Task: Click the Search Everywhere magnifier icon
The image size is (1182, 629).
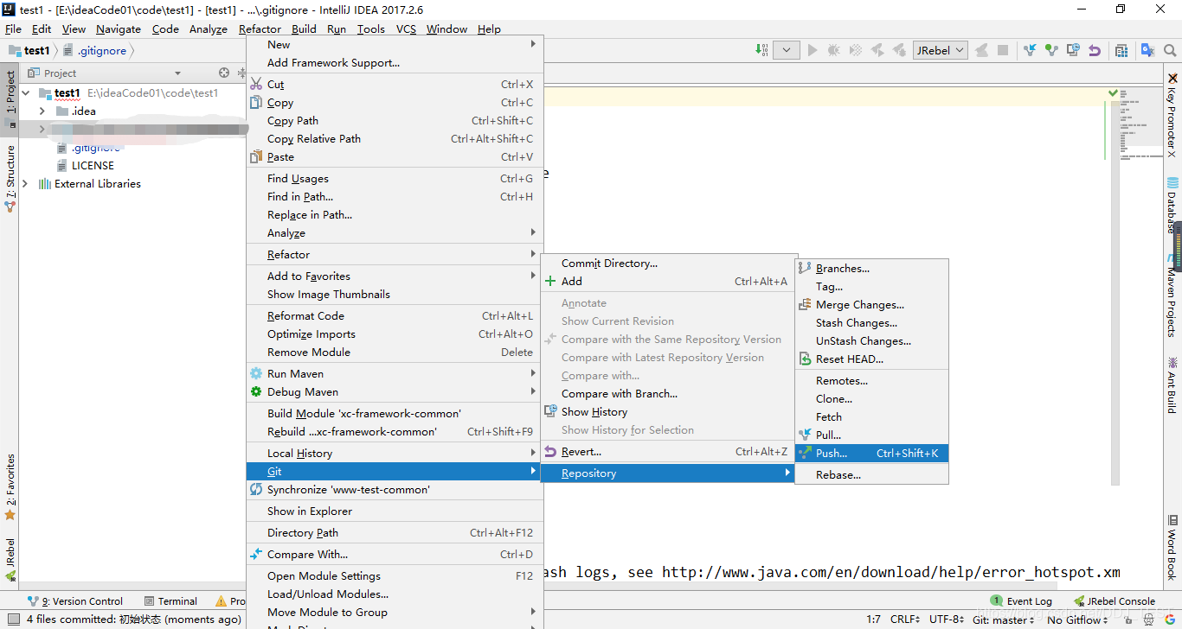Action: coord(1170,50)
